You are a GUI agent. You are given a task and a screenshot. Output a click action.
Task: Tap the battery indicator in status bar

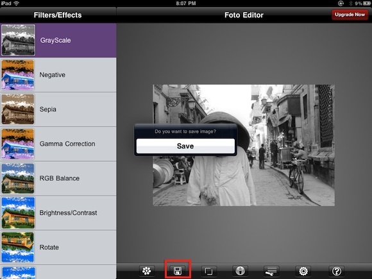[367, 3]
